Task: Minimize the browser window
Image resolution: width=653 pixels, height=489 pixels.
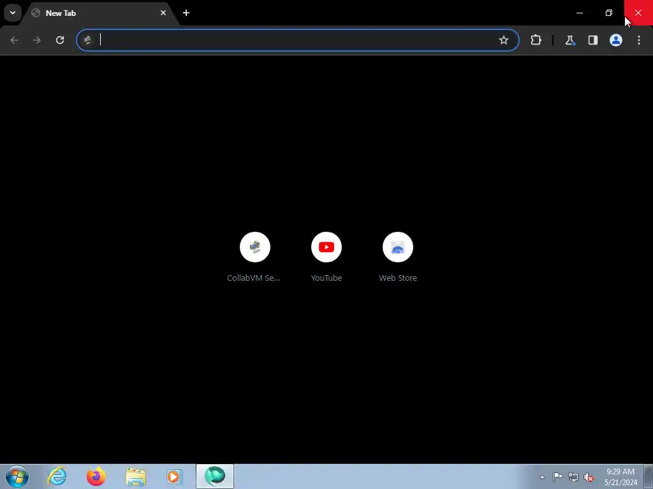Action: point(579,13)
